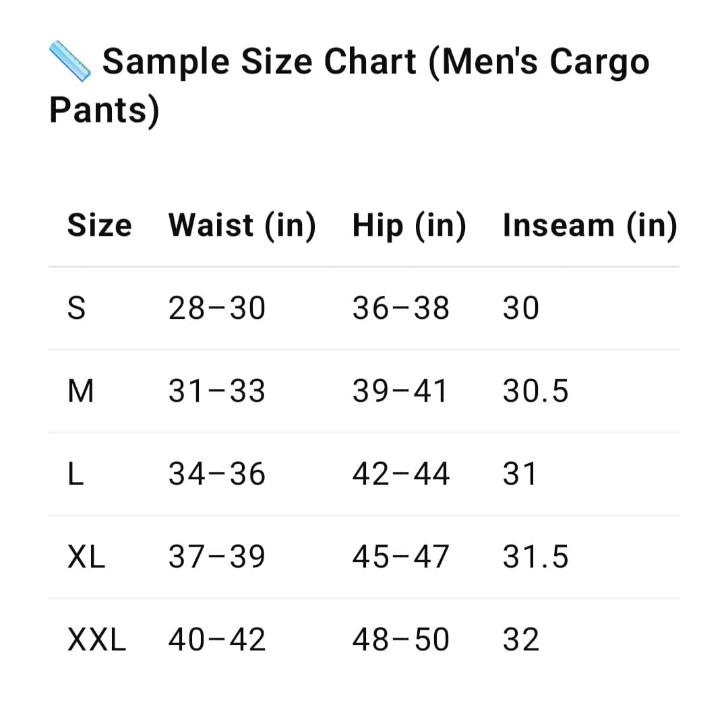Click the waist value 34–36

click(x=217, y=473)
